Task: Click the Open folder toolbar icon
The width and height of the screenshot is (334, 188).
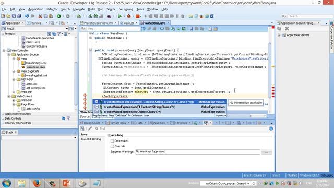Action: coord(8,16)
